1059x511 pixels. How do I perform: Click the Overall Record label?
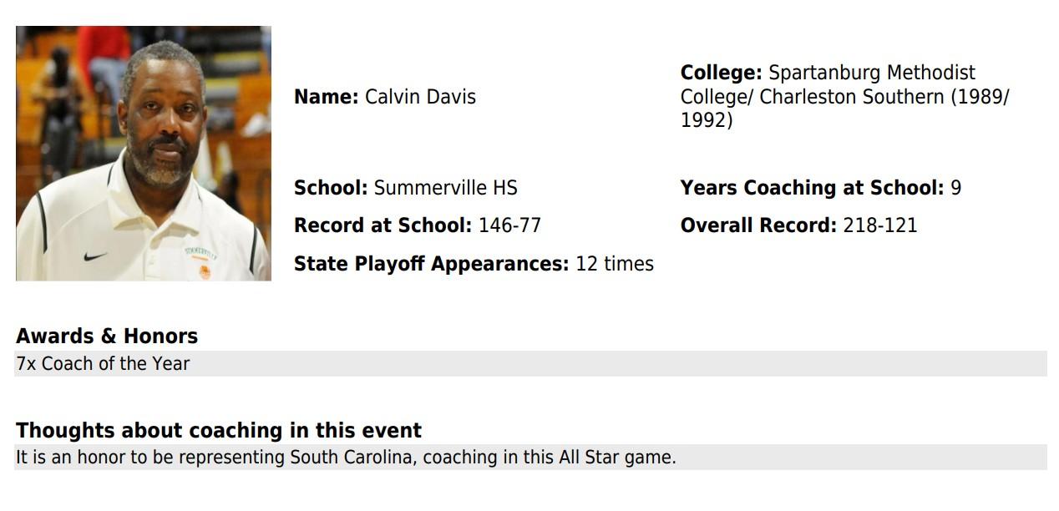(x=758, y=225)
